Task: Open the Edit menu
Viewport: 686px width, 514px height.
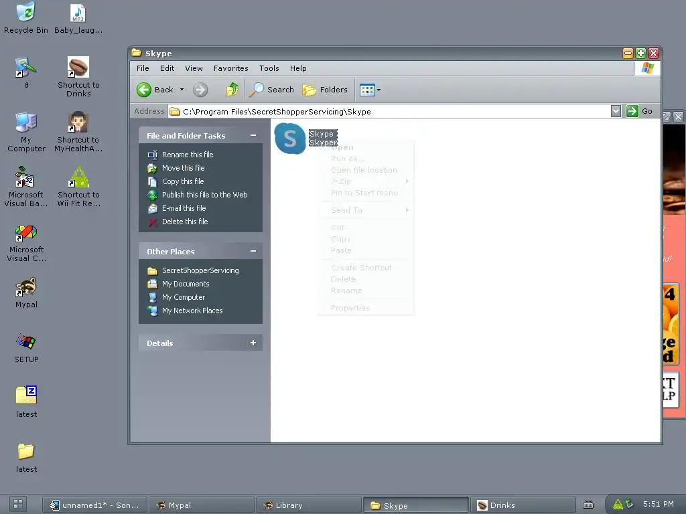Action: pos(167,68)
